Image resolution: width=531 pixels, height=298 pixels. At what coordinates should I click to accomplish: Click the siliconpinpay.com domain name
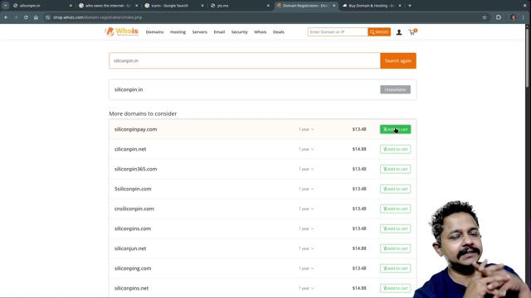coord(135,129)
